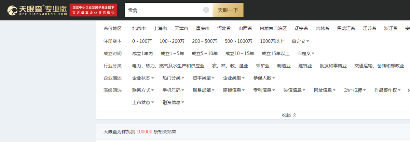This screenshot has height=142, width=410.
Task: Expand the 网址信息 filter dropdown
Action: pyautogui.click(x=325, y=90)
